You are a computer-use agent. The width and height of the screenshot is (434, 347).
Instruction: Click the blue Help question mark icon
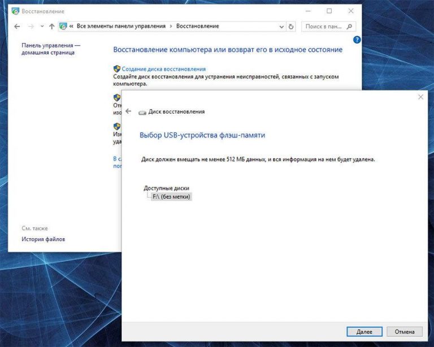[357, 40]
